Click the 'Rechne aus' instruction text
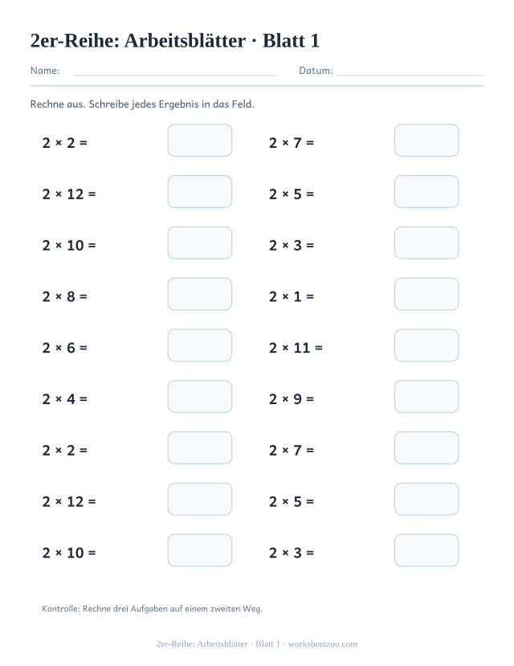Screen dimensions: 514x666 pyautogui.click(x=142, y=104)
